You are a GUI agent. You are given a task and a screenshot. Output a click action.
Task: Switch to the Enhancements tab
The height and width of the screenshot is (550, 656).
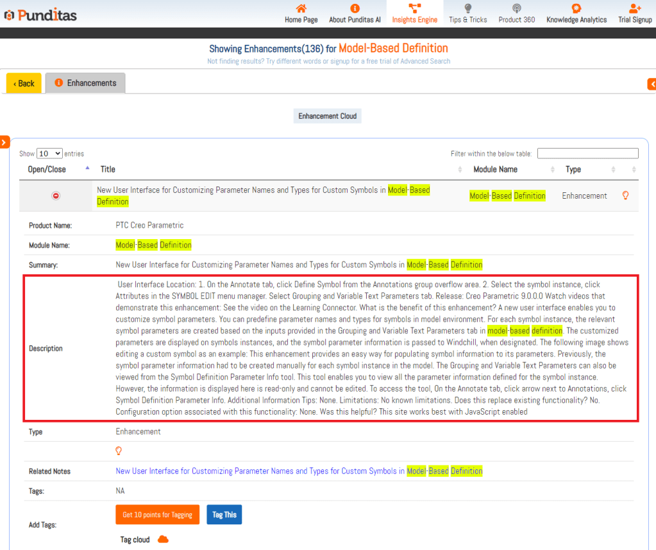(x=85, y=83)
